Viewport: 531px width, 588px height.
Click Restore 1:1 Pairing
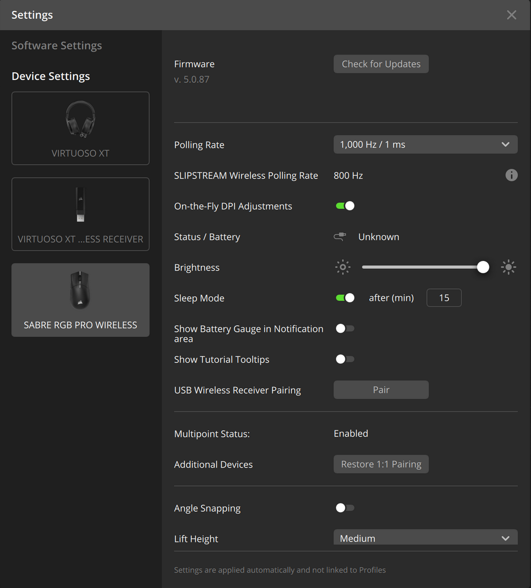click(x=381, y=464)
